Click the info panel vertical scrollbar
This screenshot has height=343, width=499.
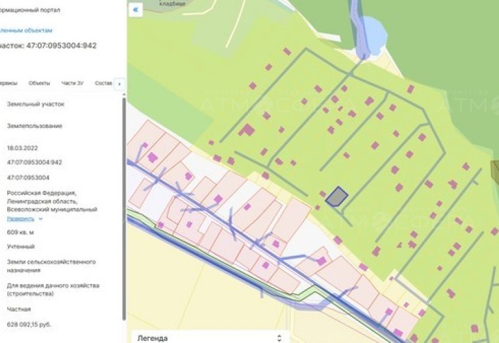click(x=124, y=208)
